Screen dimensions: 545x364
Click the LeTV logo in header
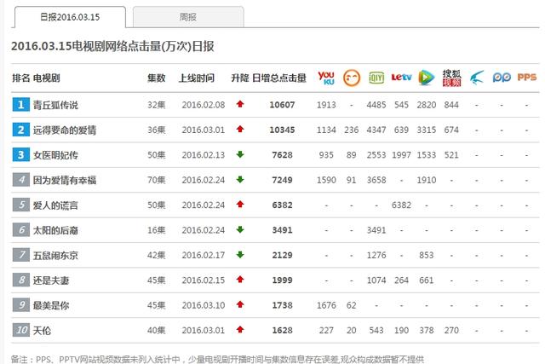401,78
